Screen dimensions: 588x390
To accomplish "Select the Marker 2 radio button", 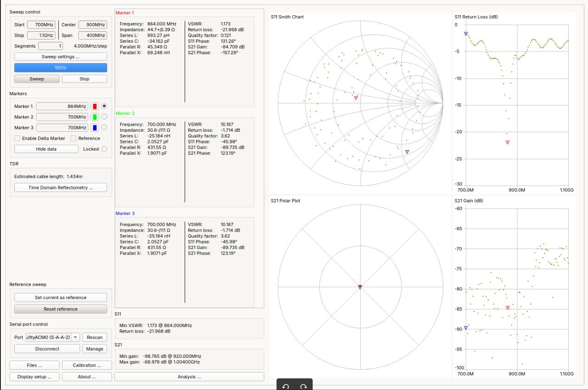I will pos(104,117).
